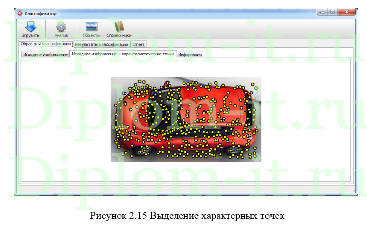Run analysis via the gear icon

pos(61,26)
